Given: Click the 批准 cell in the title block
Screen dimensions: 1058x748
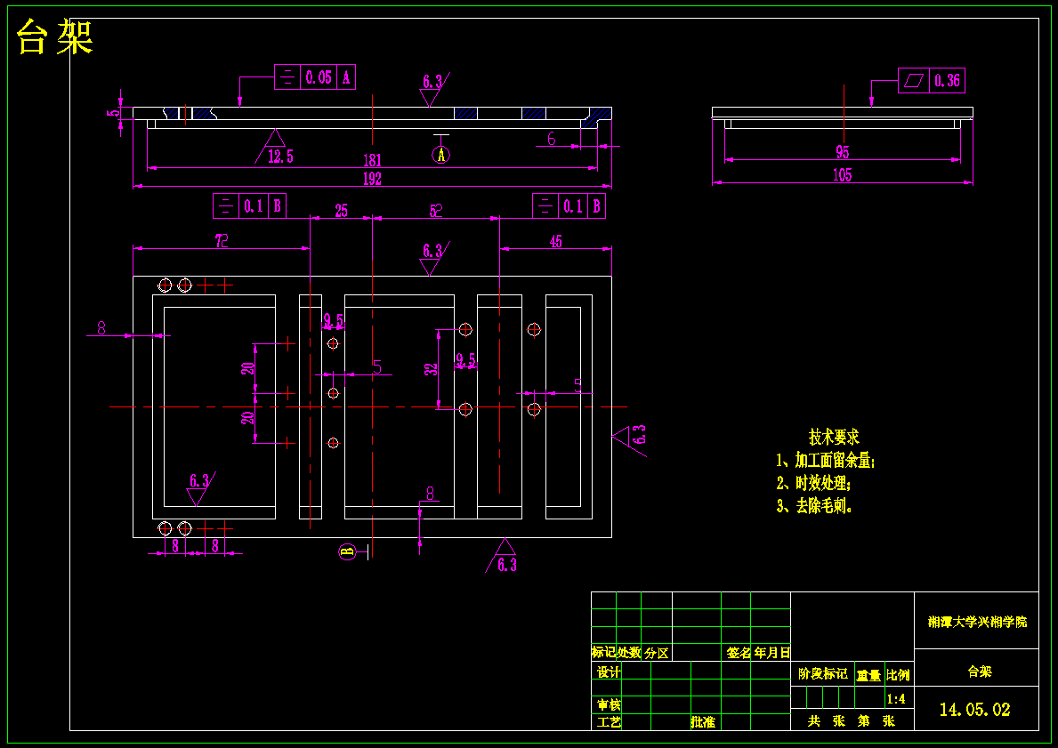Looking at the screenshot, I should pos(703,721).
